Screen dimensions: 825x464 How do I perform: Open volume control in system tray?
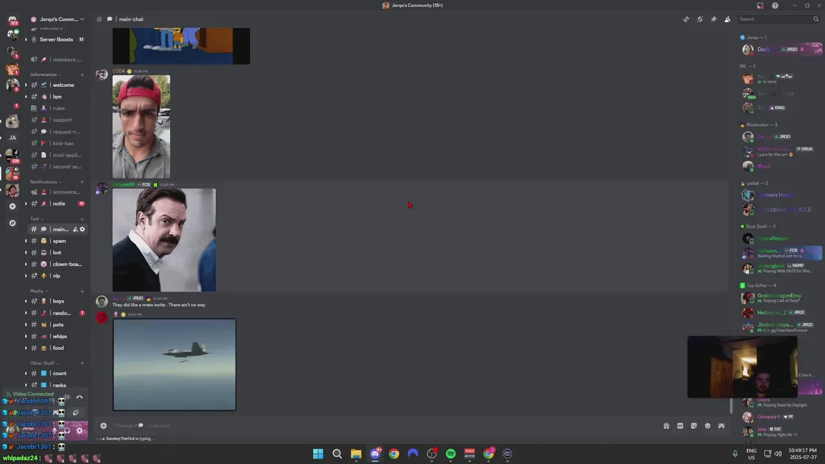(778, 454)
